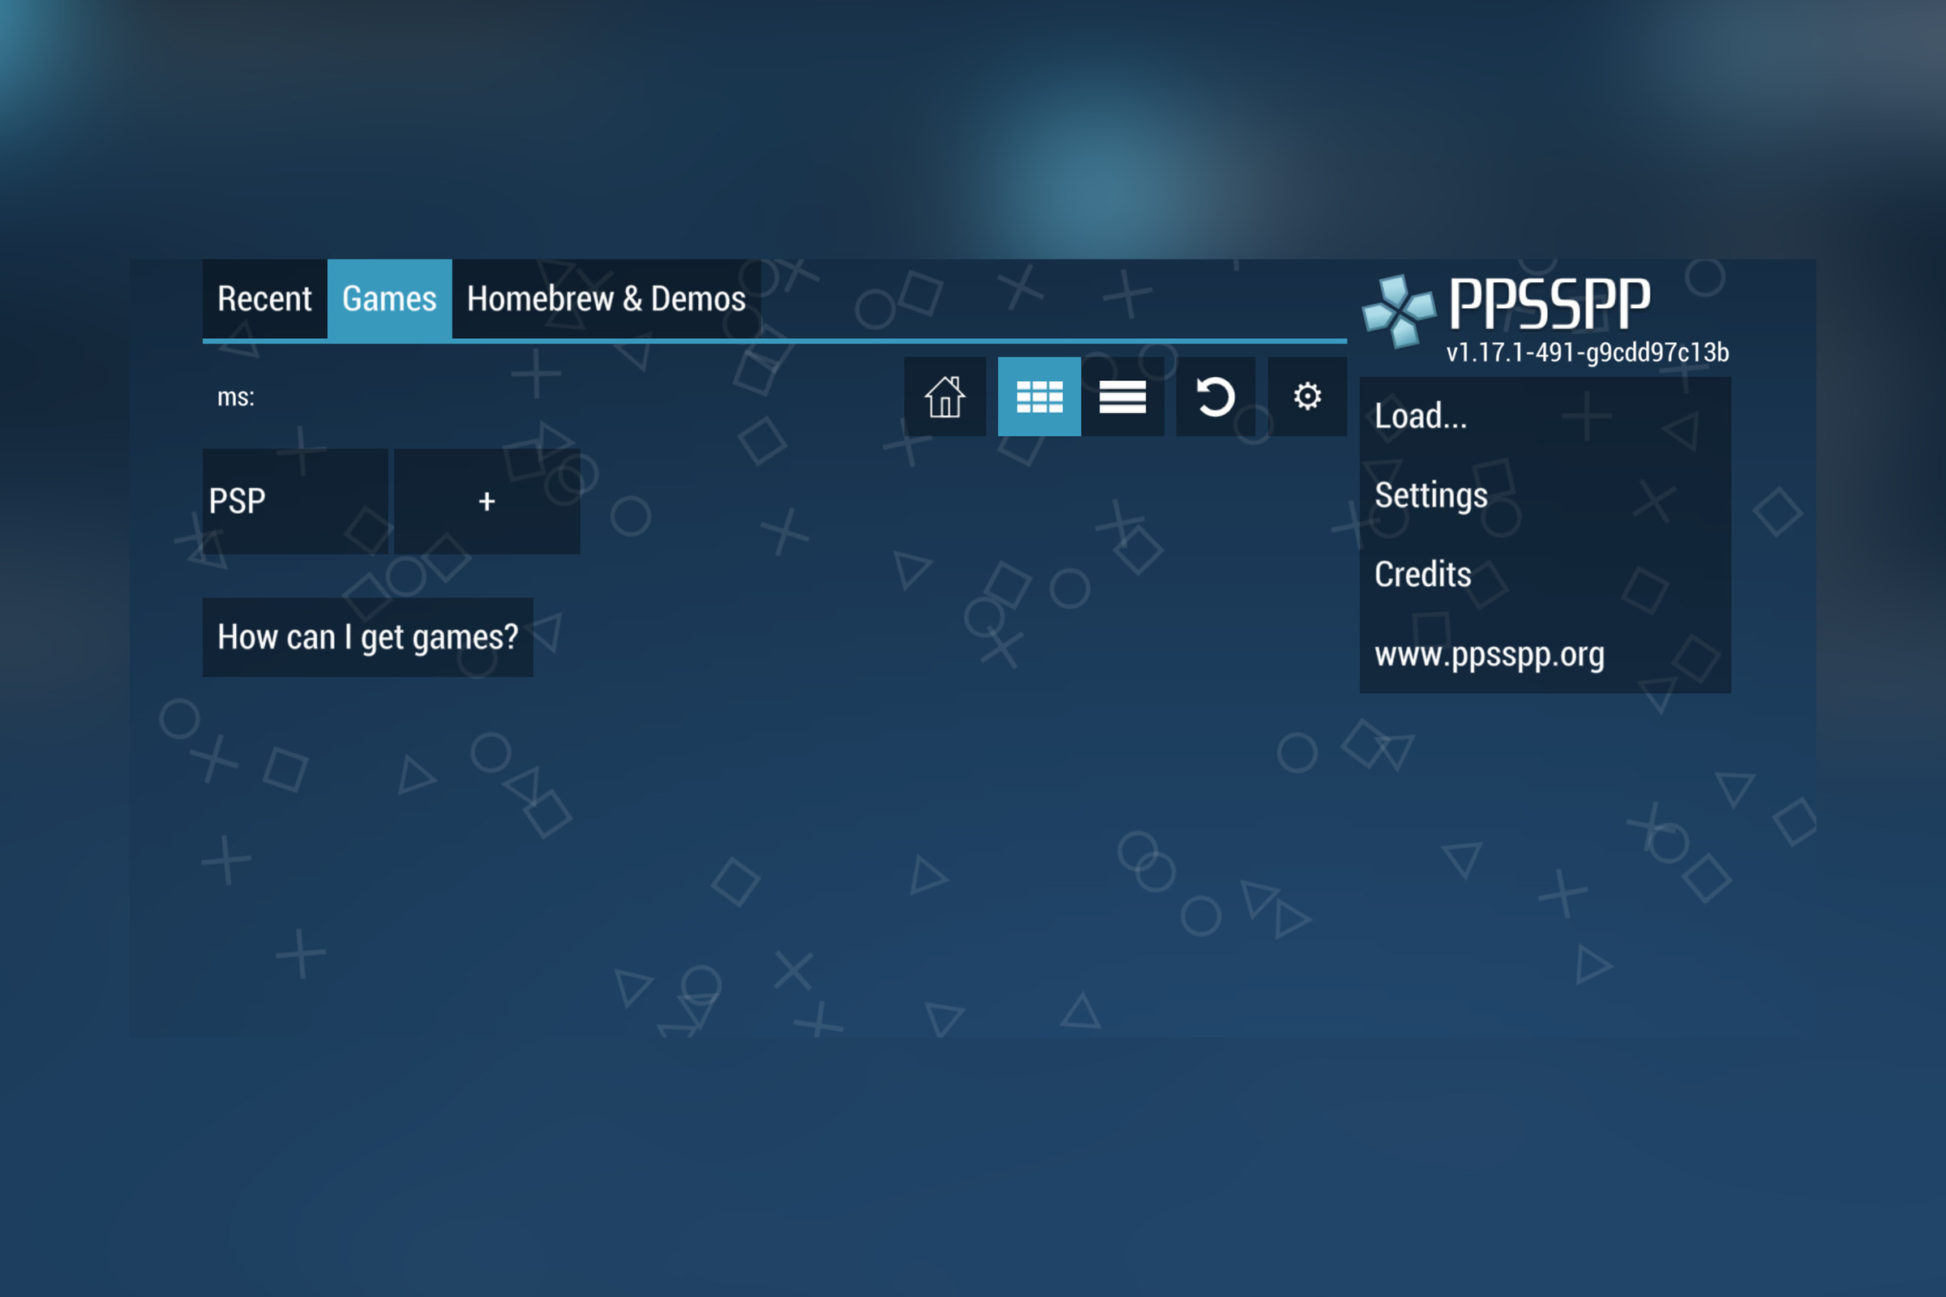The image size is (1946, 1297).
Task: Click the reset/refresh icon
Action: [1216, 396]
